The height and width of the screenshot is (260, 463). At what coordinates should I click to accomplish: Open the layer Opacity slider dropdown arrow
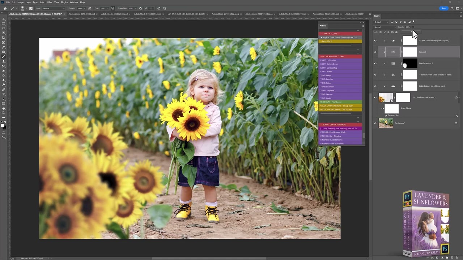click(413, 27)
